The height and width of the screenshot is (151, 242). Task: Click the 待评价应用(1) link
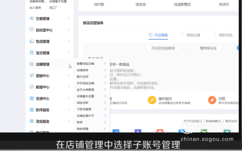(193, 121)
